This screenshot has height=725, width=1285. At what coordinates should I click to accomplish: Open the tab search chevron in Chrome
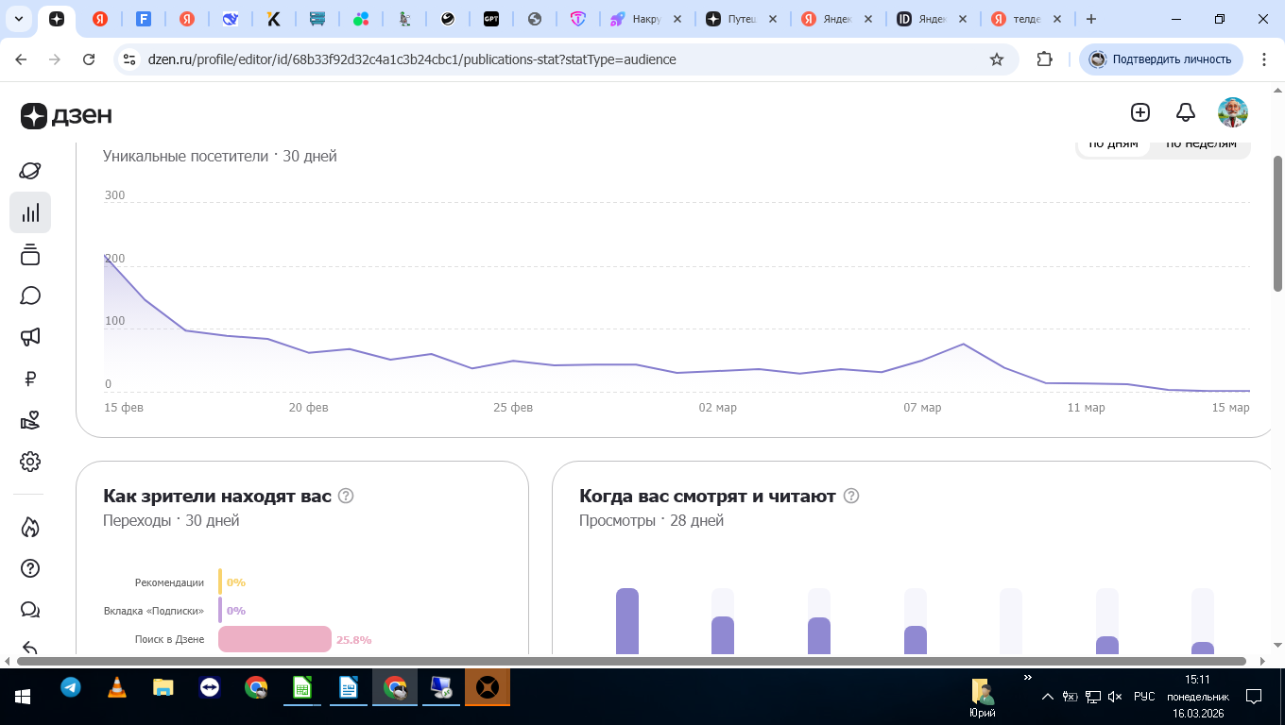pyautogui.click(x=19, y=19)
